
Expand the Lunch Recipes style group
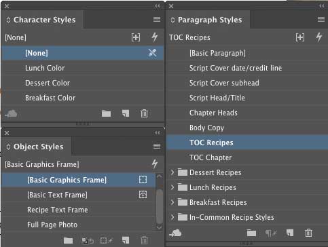pyautogui.click(x=172, y=187)
